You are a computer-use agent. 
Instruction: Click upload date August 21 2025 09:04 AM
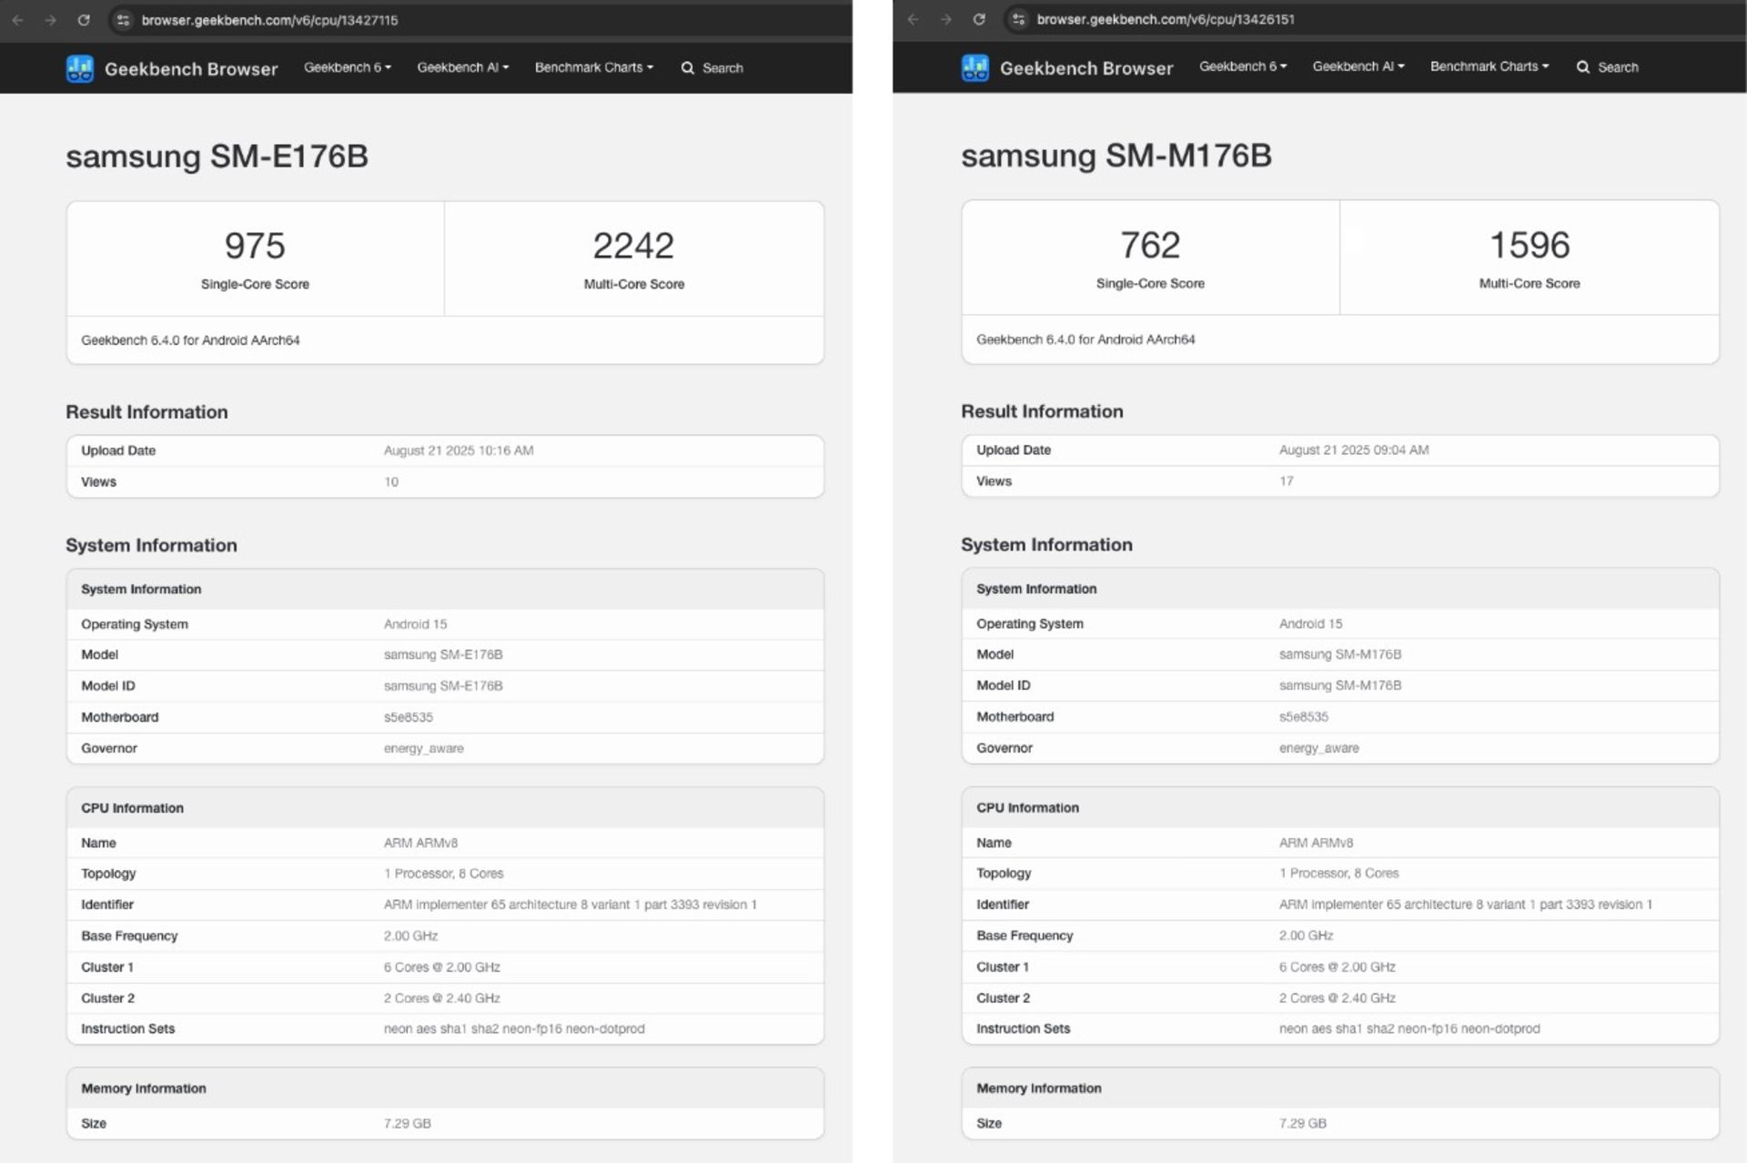point(1354,450)
